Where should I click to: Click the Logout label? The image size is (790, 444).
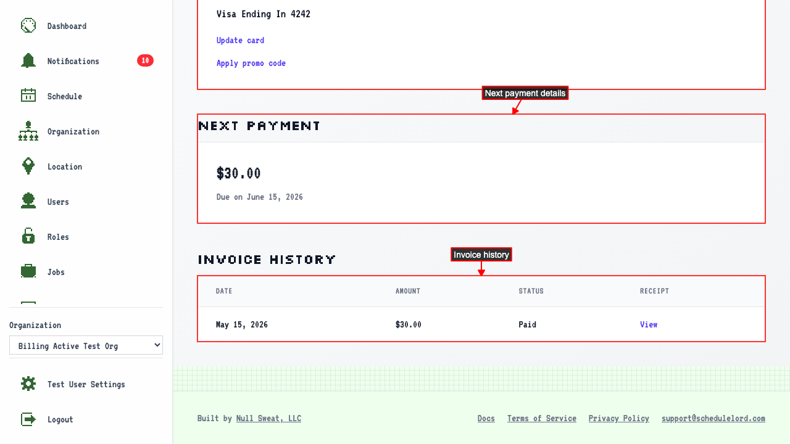(60, 419)
